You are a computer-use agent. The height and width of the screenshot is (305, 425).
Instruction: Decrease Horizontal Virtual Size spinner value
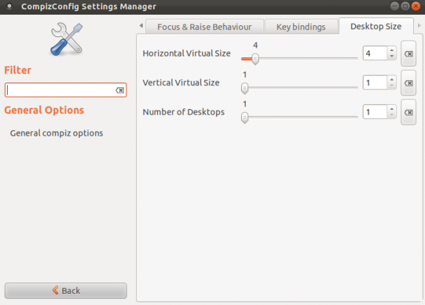tap(391, 56)
